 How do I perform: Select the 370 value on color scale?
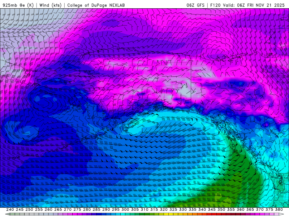pos(260,210)
